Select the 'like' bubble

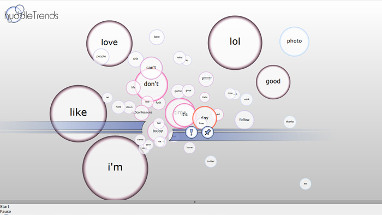pyautogui.click(x=78, y=114)
